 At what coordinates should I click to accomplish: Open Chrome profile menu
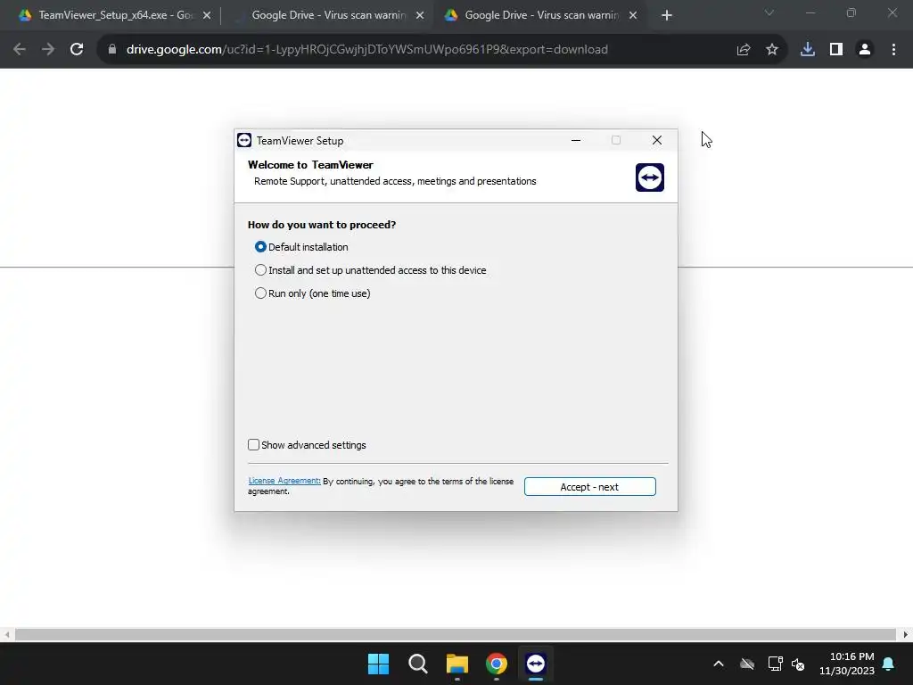(x=865, y=50)
